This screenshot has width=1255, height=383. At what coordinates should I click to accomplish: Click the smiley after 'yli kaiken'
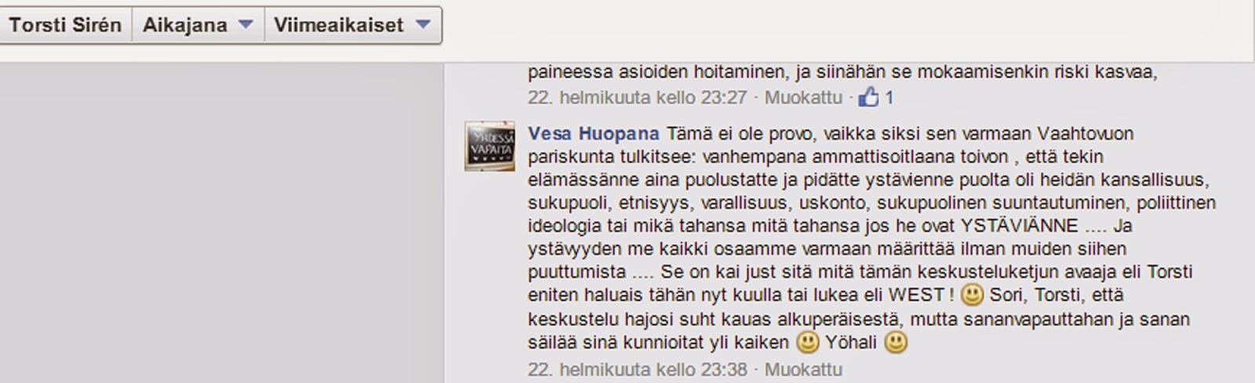click(x=807, y=342)
